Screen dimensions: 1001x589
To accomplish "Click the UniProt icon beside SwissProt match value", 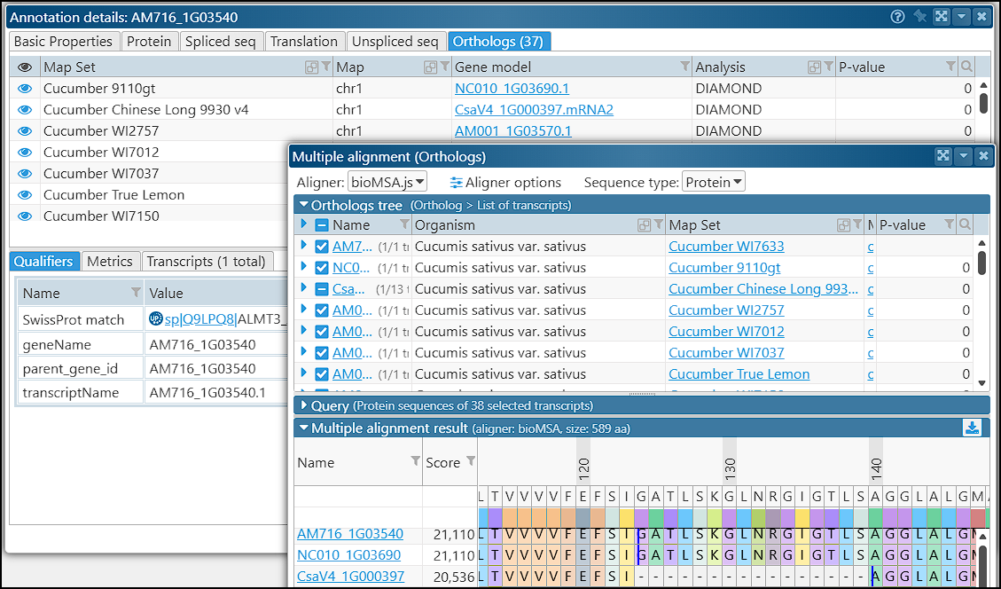I will pyautogui.click(x=156, y=319).
